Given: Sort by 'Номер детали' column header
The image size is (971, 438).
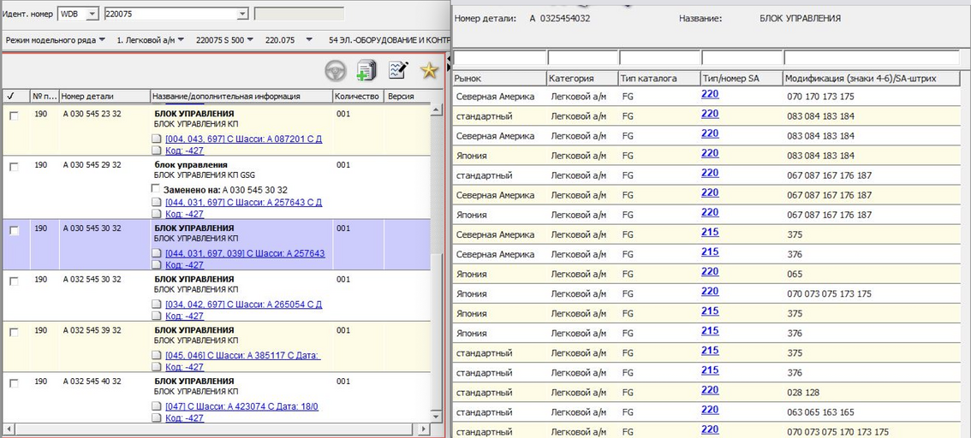Looking at the screenshot, I should point(104,97).
